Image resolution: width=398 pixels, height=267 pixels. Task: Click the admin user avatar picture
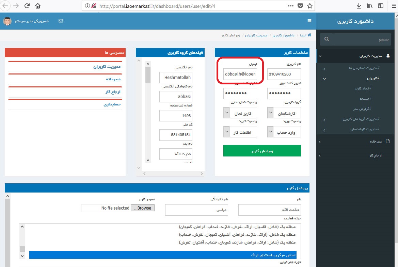[7, 21]
